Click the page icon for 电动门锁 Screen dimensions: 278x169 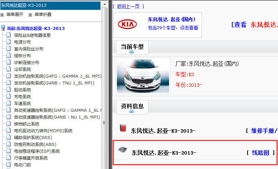click(x=9, y=164)
